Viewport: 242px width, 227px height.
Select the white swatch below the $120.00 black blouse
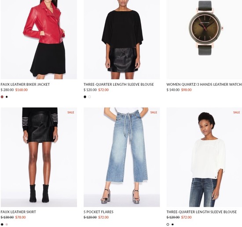(x=89, y=97)
